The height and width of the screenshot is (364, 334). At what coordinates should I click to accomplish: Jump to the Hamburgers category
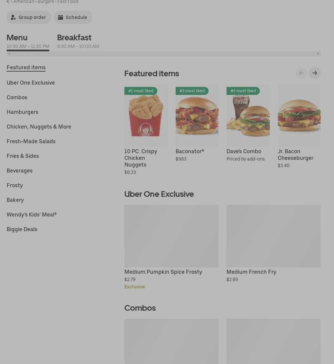22,112
